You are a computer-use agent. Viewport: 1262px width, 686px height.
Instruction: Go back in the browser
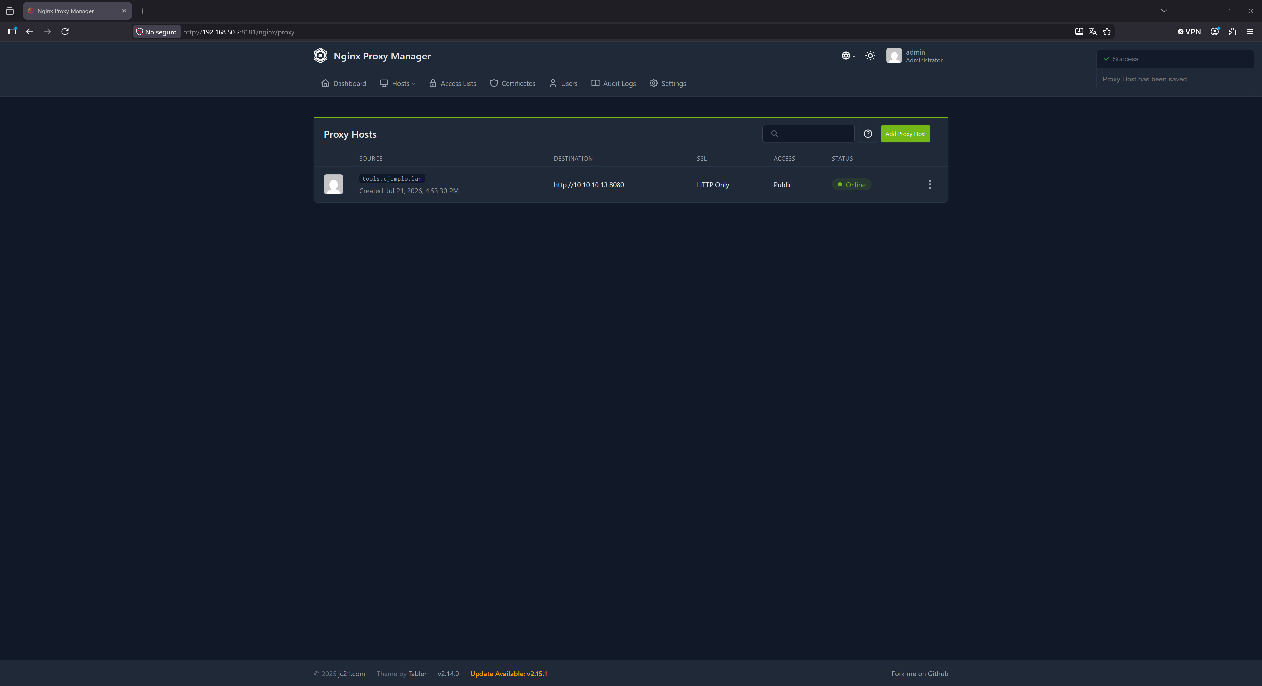pos(29,32)
